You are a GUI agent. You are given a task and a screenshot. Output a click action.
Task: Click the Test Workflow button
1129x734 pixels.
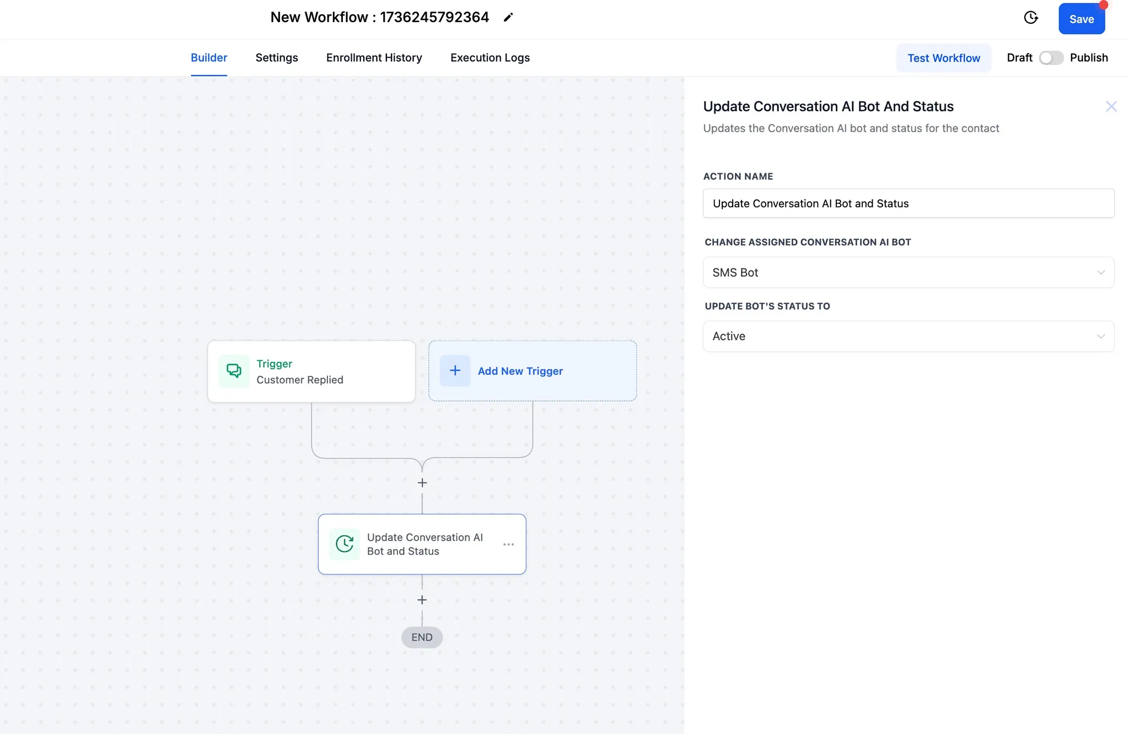pyautogui.click(x=943, y=58)
